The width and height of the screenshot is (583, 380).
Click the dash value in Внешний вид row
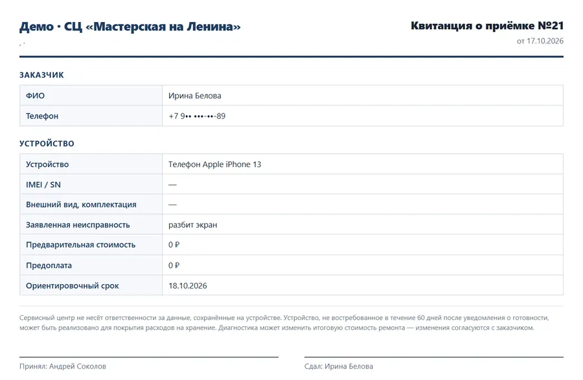click(172, 205)
